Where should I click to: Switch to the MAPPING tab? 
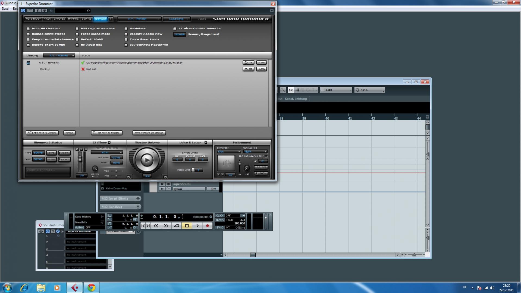[x=73, y=19]
